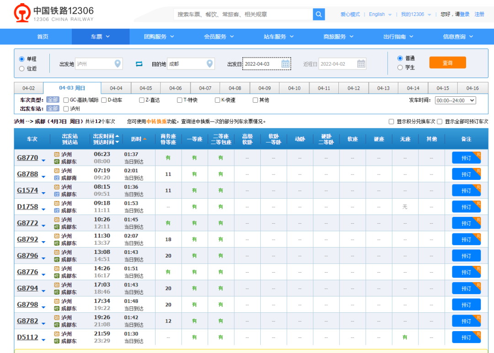Select the 往返 round-trip radio button
The width and height of the screenshot is (494, 353).
(x=22, y=68)
